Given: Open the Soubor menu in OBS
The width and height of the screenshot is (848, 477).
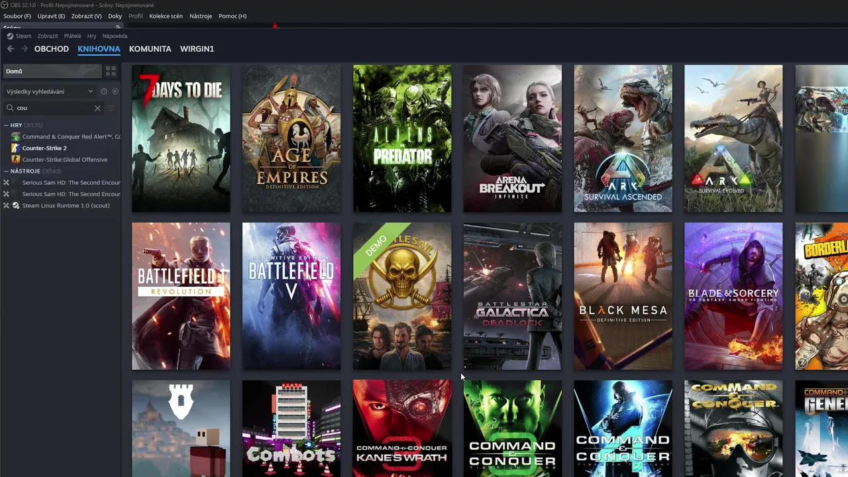Looking at the screenshot, I should point(17,16).
